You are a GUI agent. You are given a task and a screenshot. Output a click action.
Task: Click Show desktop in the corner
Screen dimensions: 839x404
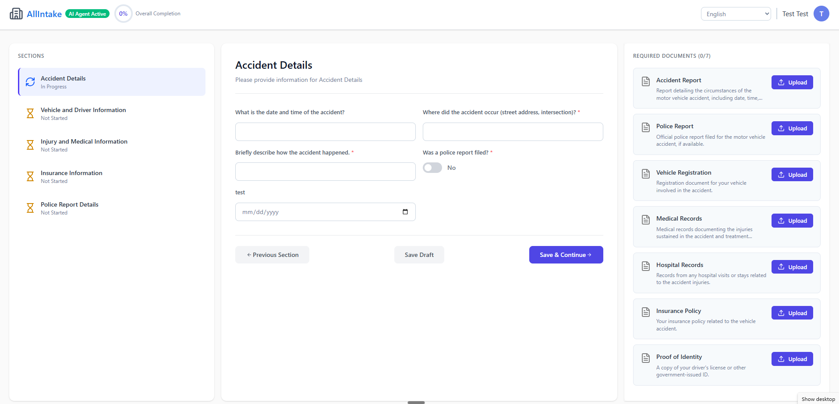(x=818, y=399)
